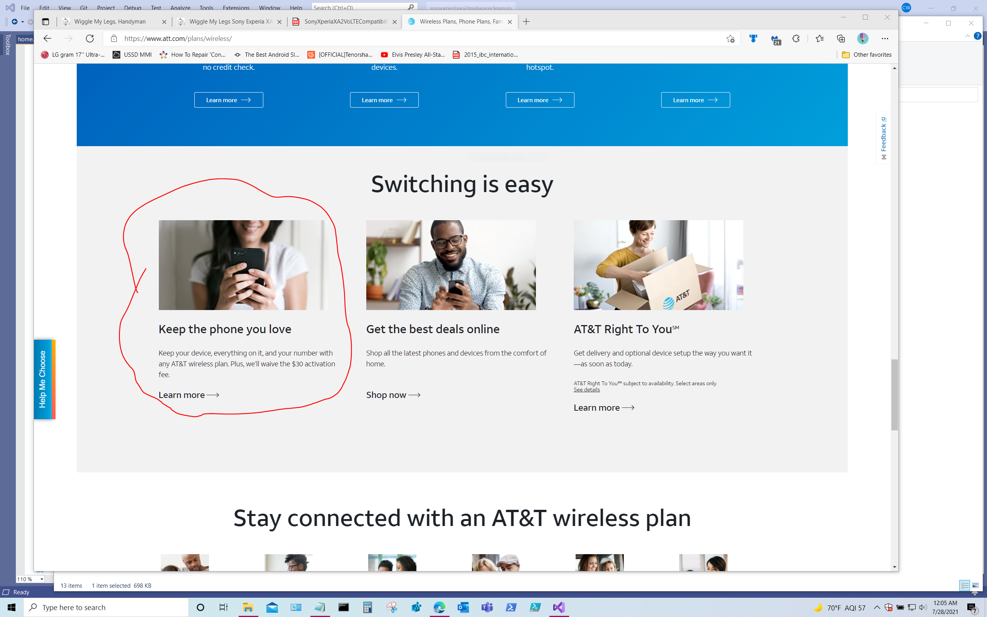Click the man with glasses image
This screenshot has width=987, height=617.
tap(451, 265)
